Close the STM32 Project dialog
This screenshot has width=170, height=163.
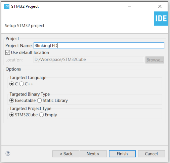(160, 6)
